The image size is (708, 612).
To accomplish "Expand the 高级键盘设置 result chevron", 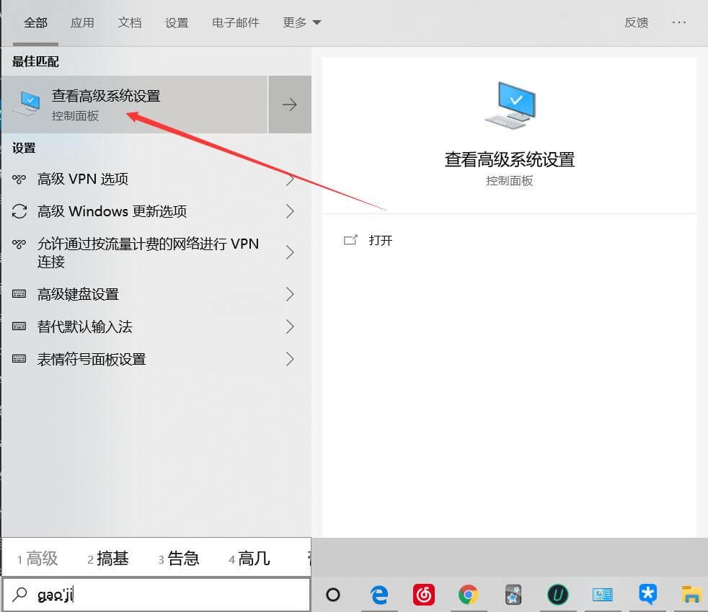I will tap(291, 294).
